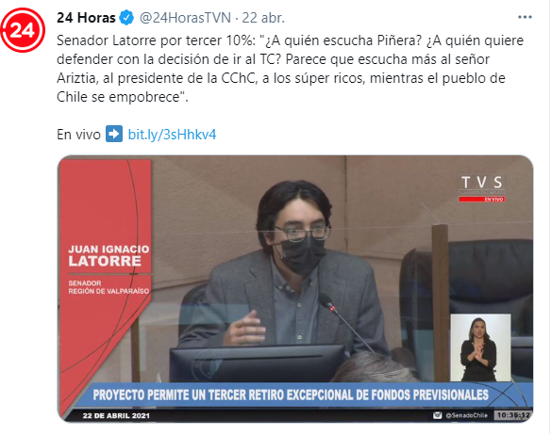Image resolution: width=551 pixels, height=434 pixels.
Task: Click the Juan Ignacio Latorre name banner
Action: pyautogui.click(x=109, y=256)
